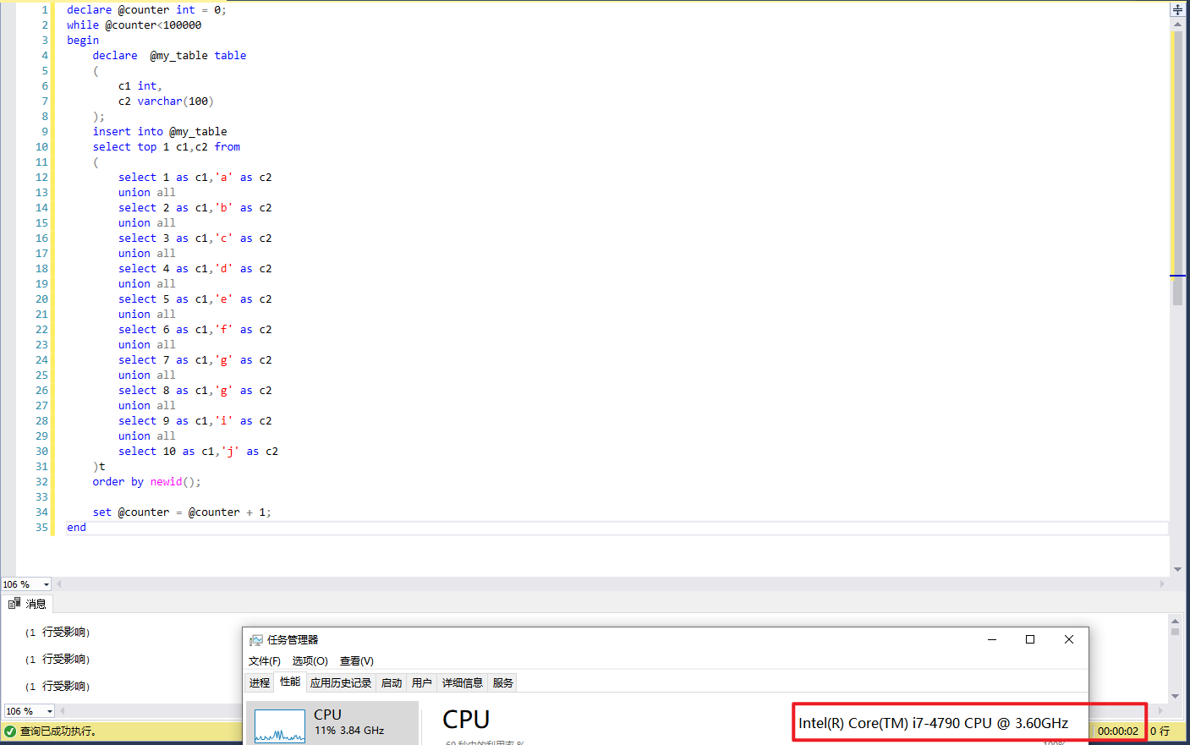The image size is (1190, 745).
Task: Click the editor horizontal scrollbar right arrow
Action: click(1162, 584)
